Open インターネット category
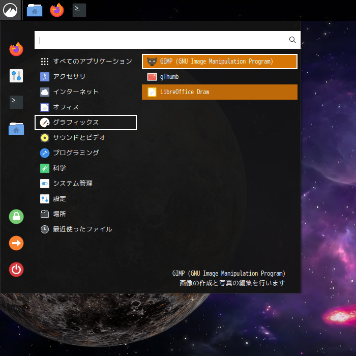 [85, 92]
